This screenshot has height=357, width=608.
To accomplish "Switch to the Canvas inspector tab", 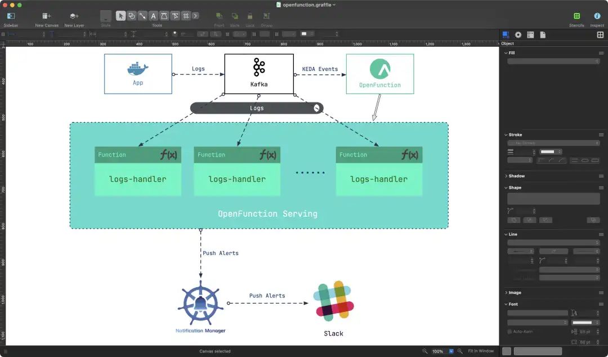I will (x=530, y=35).
